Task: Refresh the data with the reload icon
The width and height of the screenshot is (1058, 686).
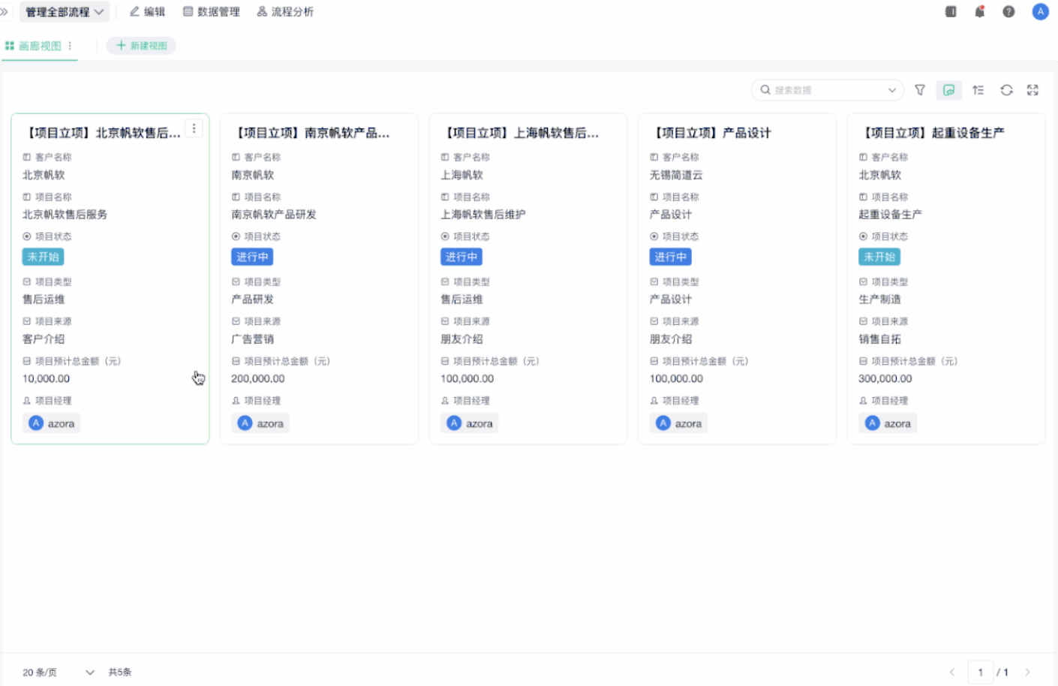Action: coord(1006,90)
